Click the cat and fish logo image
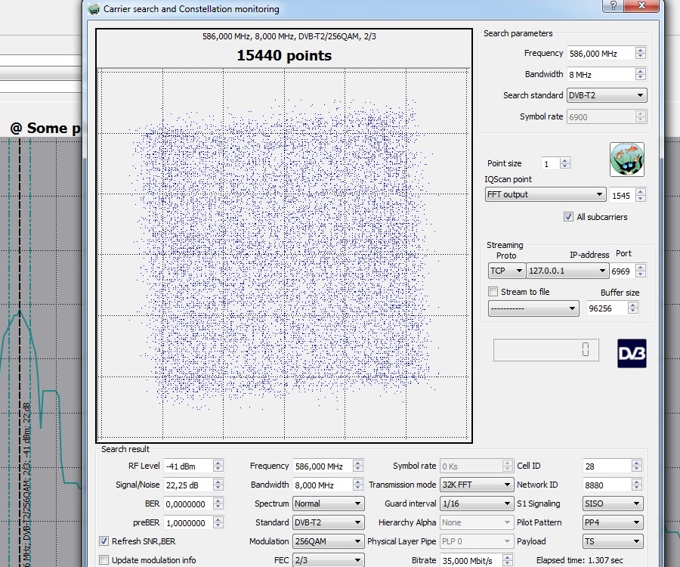The height and width of the screenshot is (567, 680). pyautogui.click(x=626, y=160)
